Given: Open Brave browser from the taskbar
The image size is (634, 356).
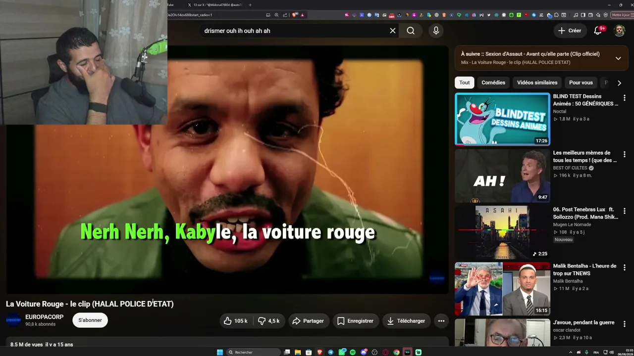Looking at the screenshot, I should (x=320, y=352).
